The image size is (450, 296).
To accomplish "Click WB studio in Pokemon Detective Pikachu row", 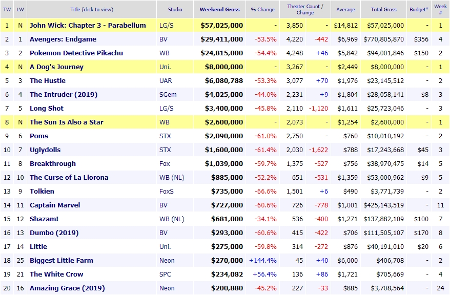I will (x=165, y=53).
